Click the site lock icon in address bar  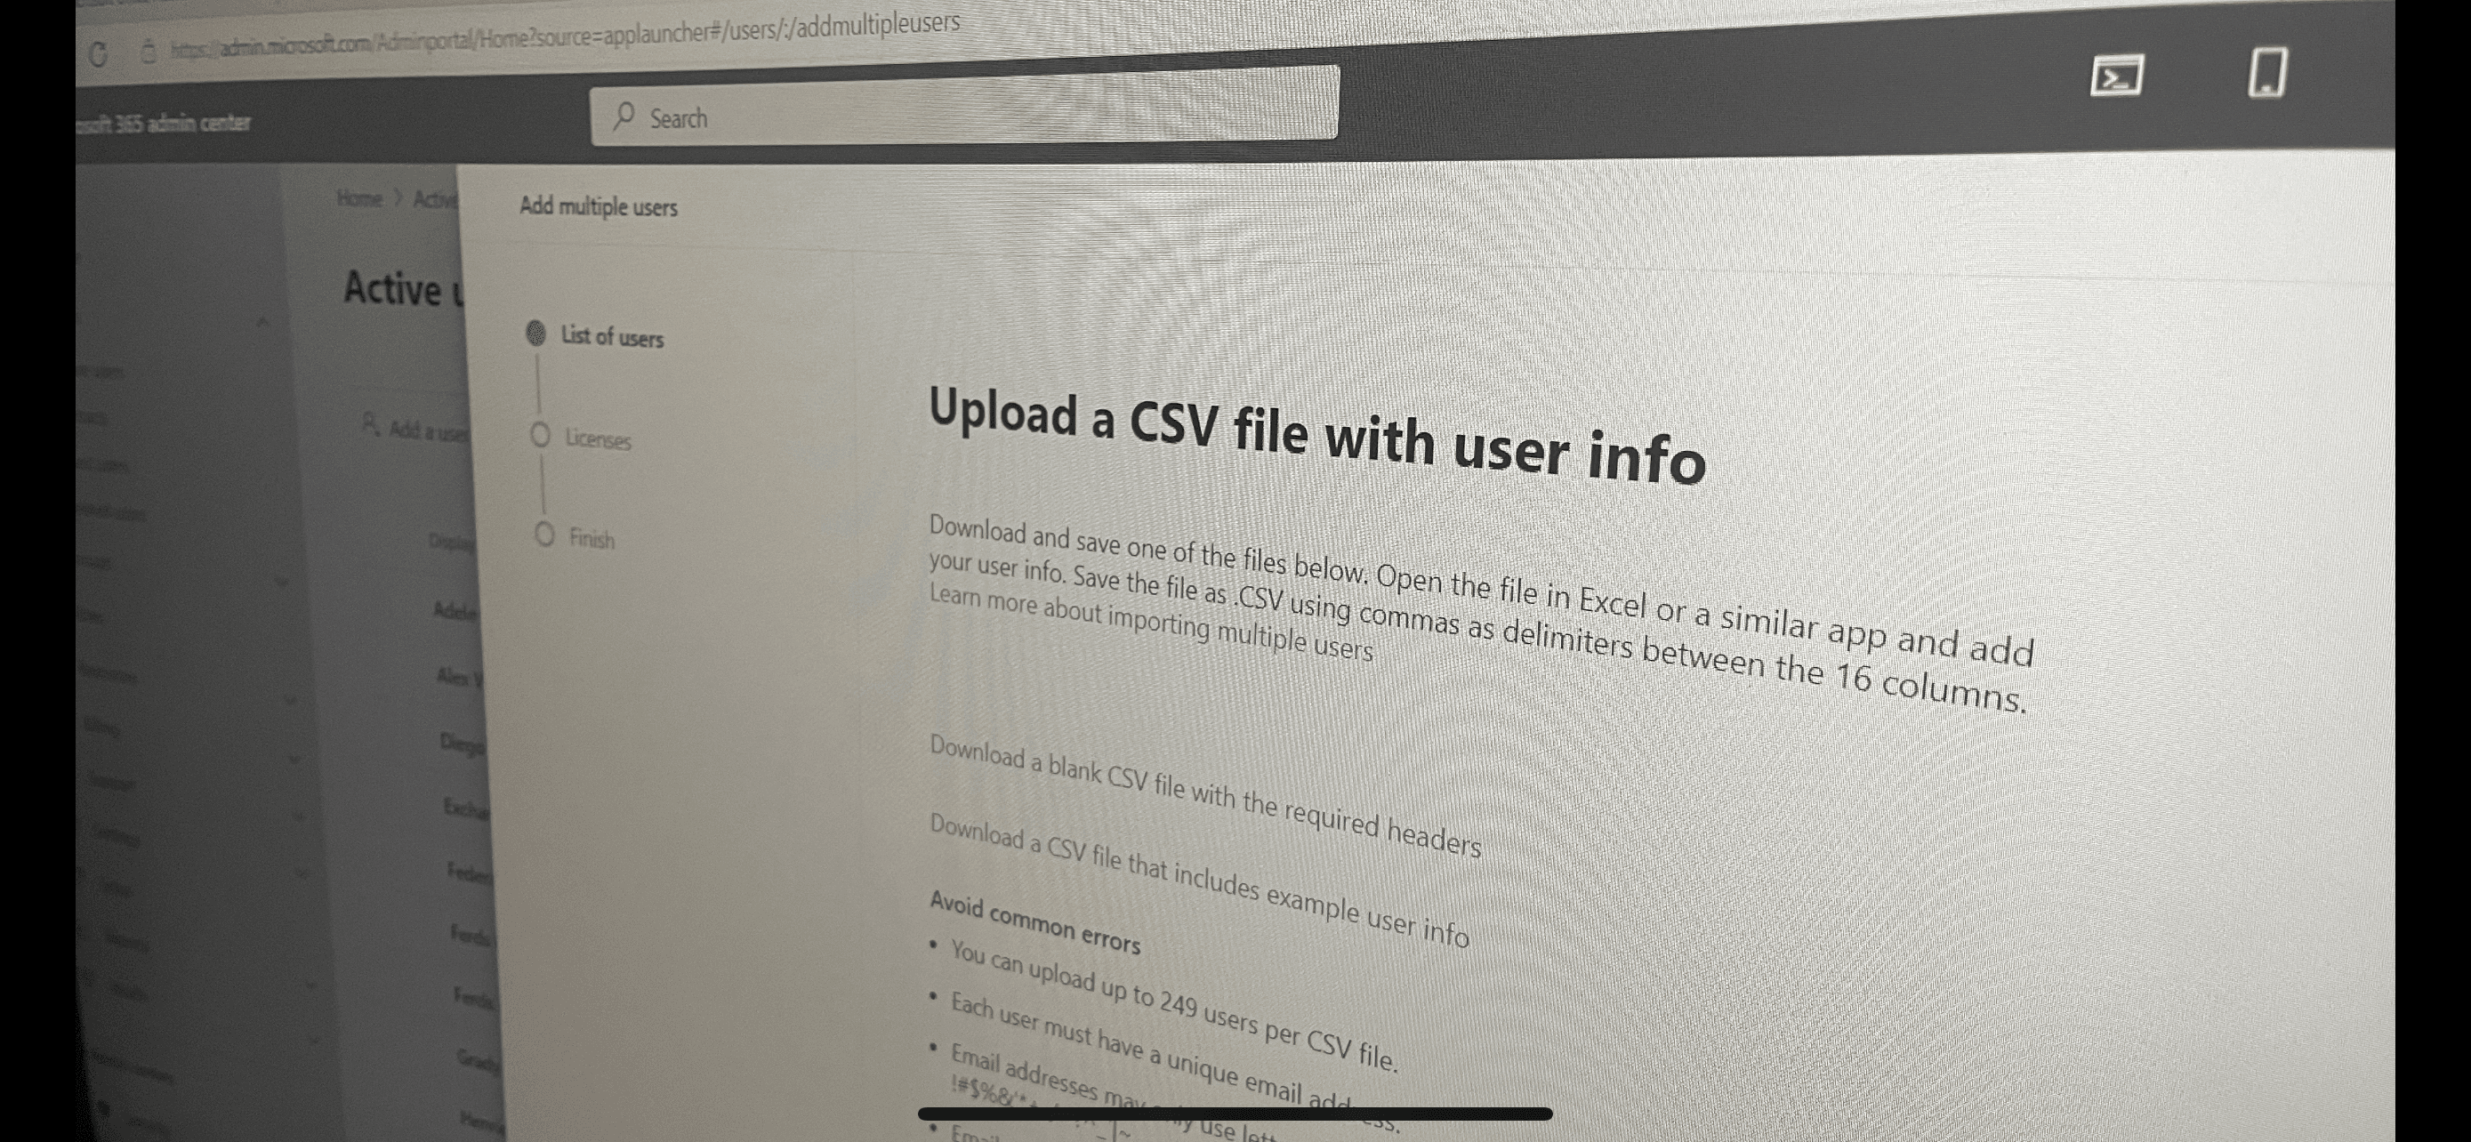pos(148,51)
